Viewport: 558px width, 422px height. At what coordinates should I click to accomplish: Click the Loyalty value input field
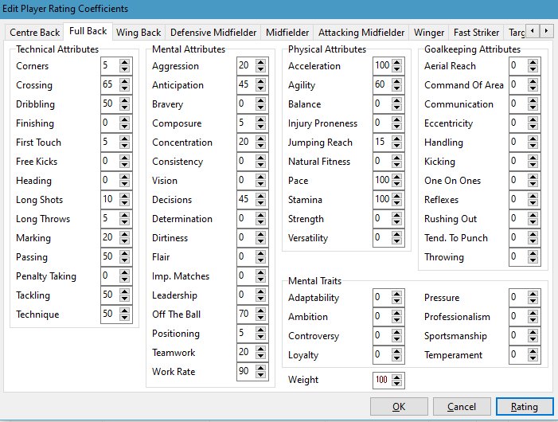click(383, 355)
